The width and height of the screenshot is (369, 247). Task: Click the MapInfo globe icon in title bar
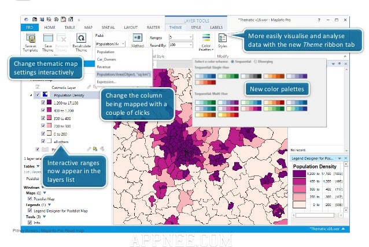pos(26,20)
